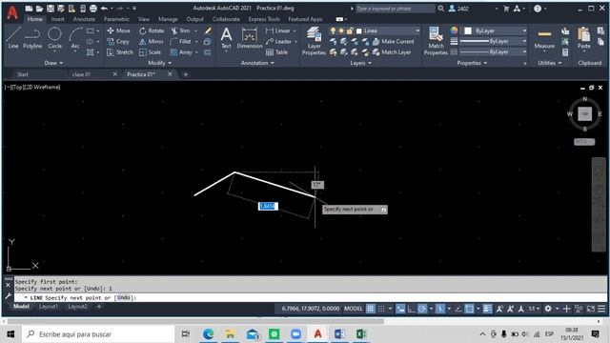This screenshot has width=610, height=343.
Task: Open Windows Start menu
Action: pos(10,334)
